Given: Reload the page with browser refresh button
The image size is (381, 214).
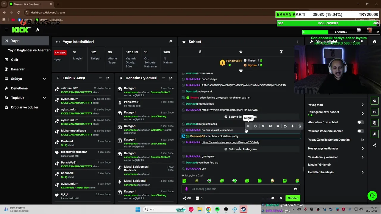Looking at the screenshot, I should pyautogui.click(x=19, y=12).
